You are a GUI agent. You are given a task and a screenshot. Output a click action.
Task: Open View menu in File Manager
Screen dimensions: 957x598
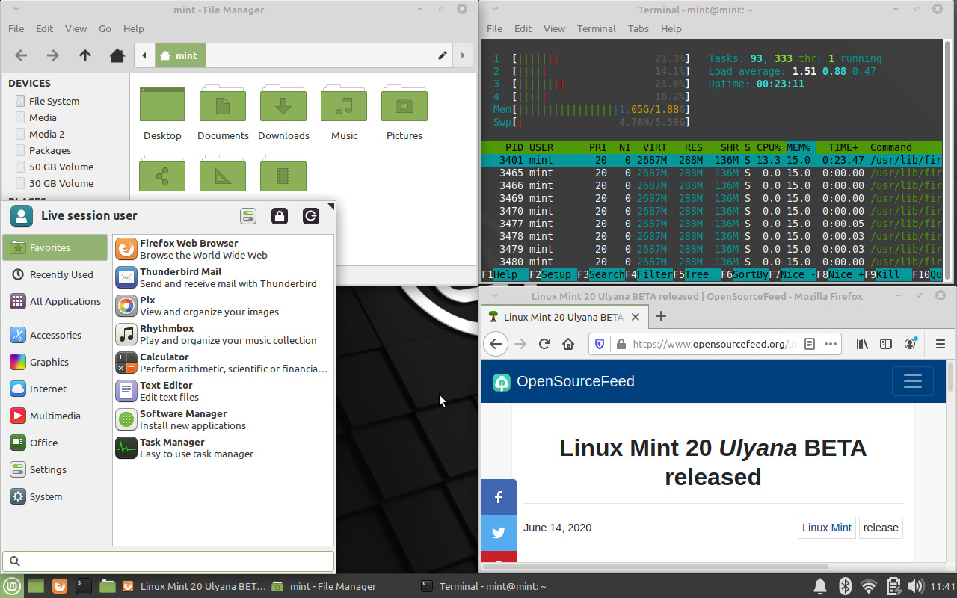click(x=76, y=28)
